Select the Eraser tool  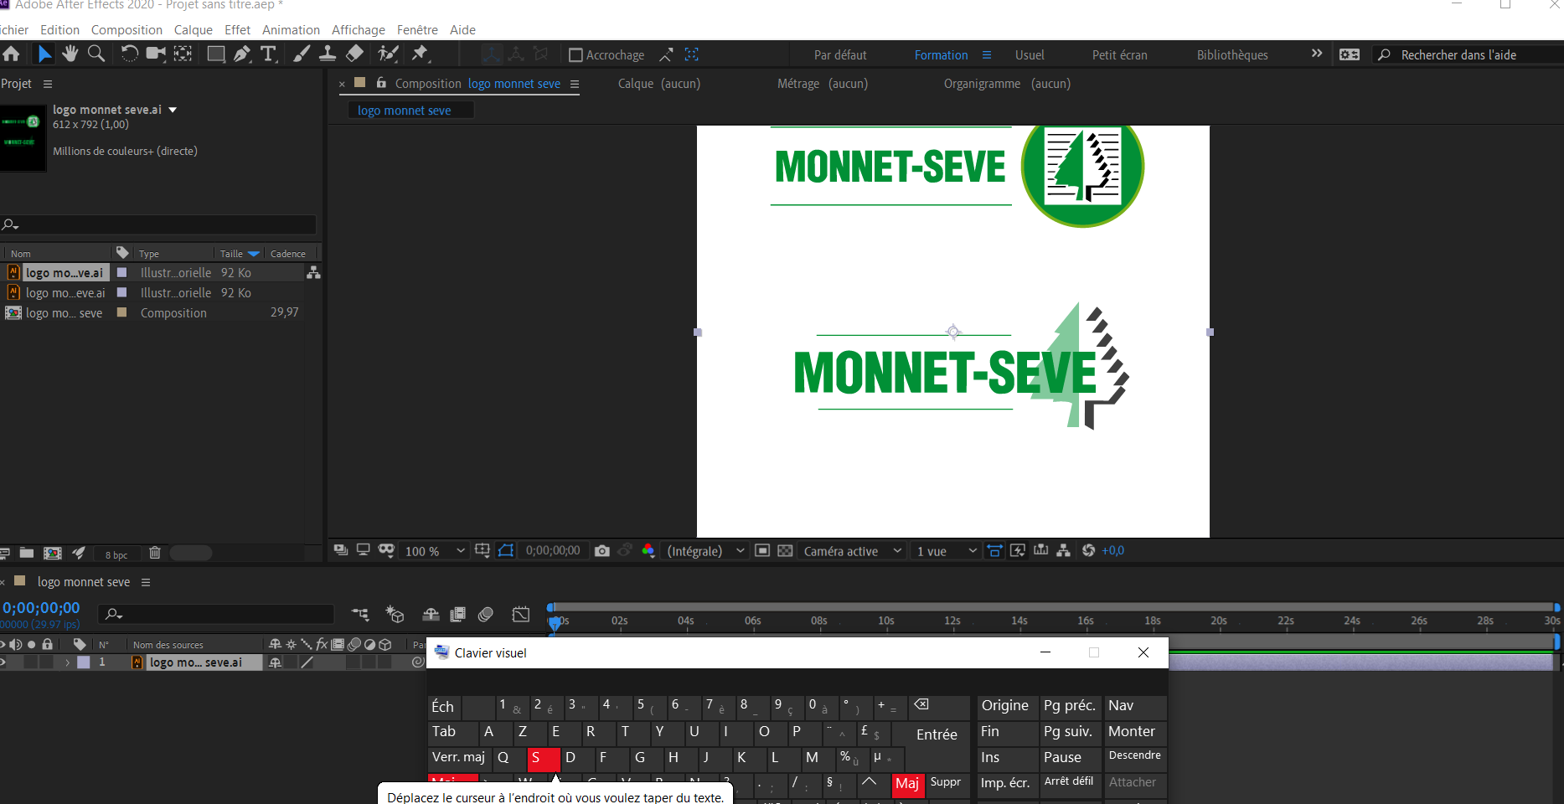354,54
